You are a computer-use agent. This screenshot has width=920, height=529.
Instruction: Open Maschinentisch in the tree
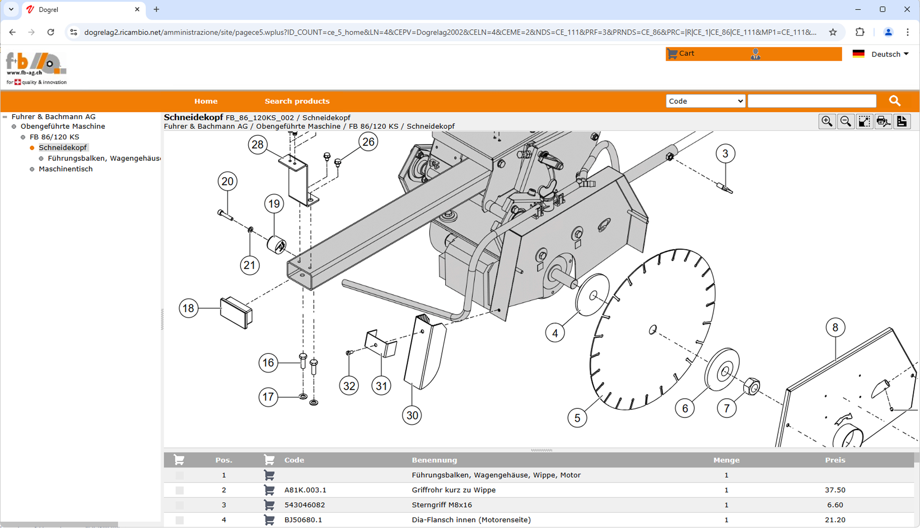66,169
